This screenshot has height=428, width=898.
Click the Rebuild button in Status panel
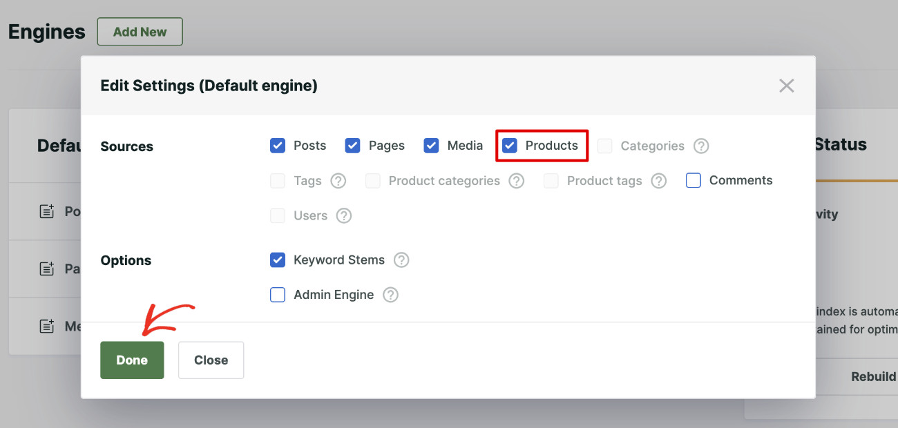pyautogui.click(x=873, y=377)
